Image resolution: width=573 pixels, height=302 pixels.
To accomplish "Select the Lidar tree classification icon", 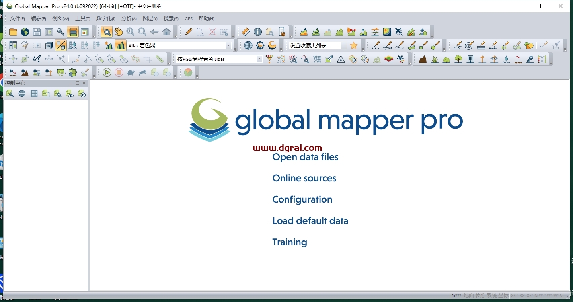I will pos(458,59).
